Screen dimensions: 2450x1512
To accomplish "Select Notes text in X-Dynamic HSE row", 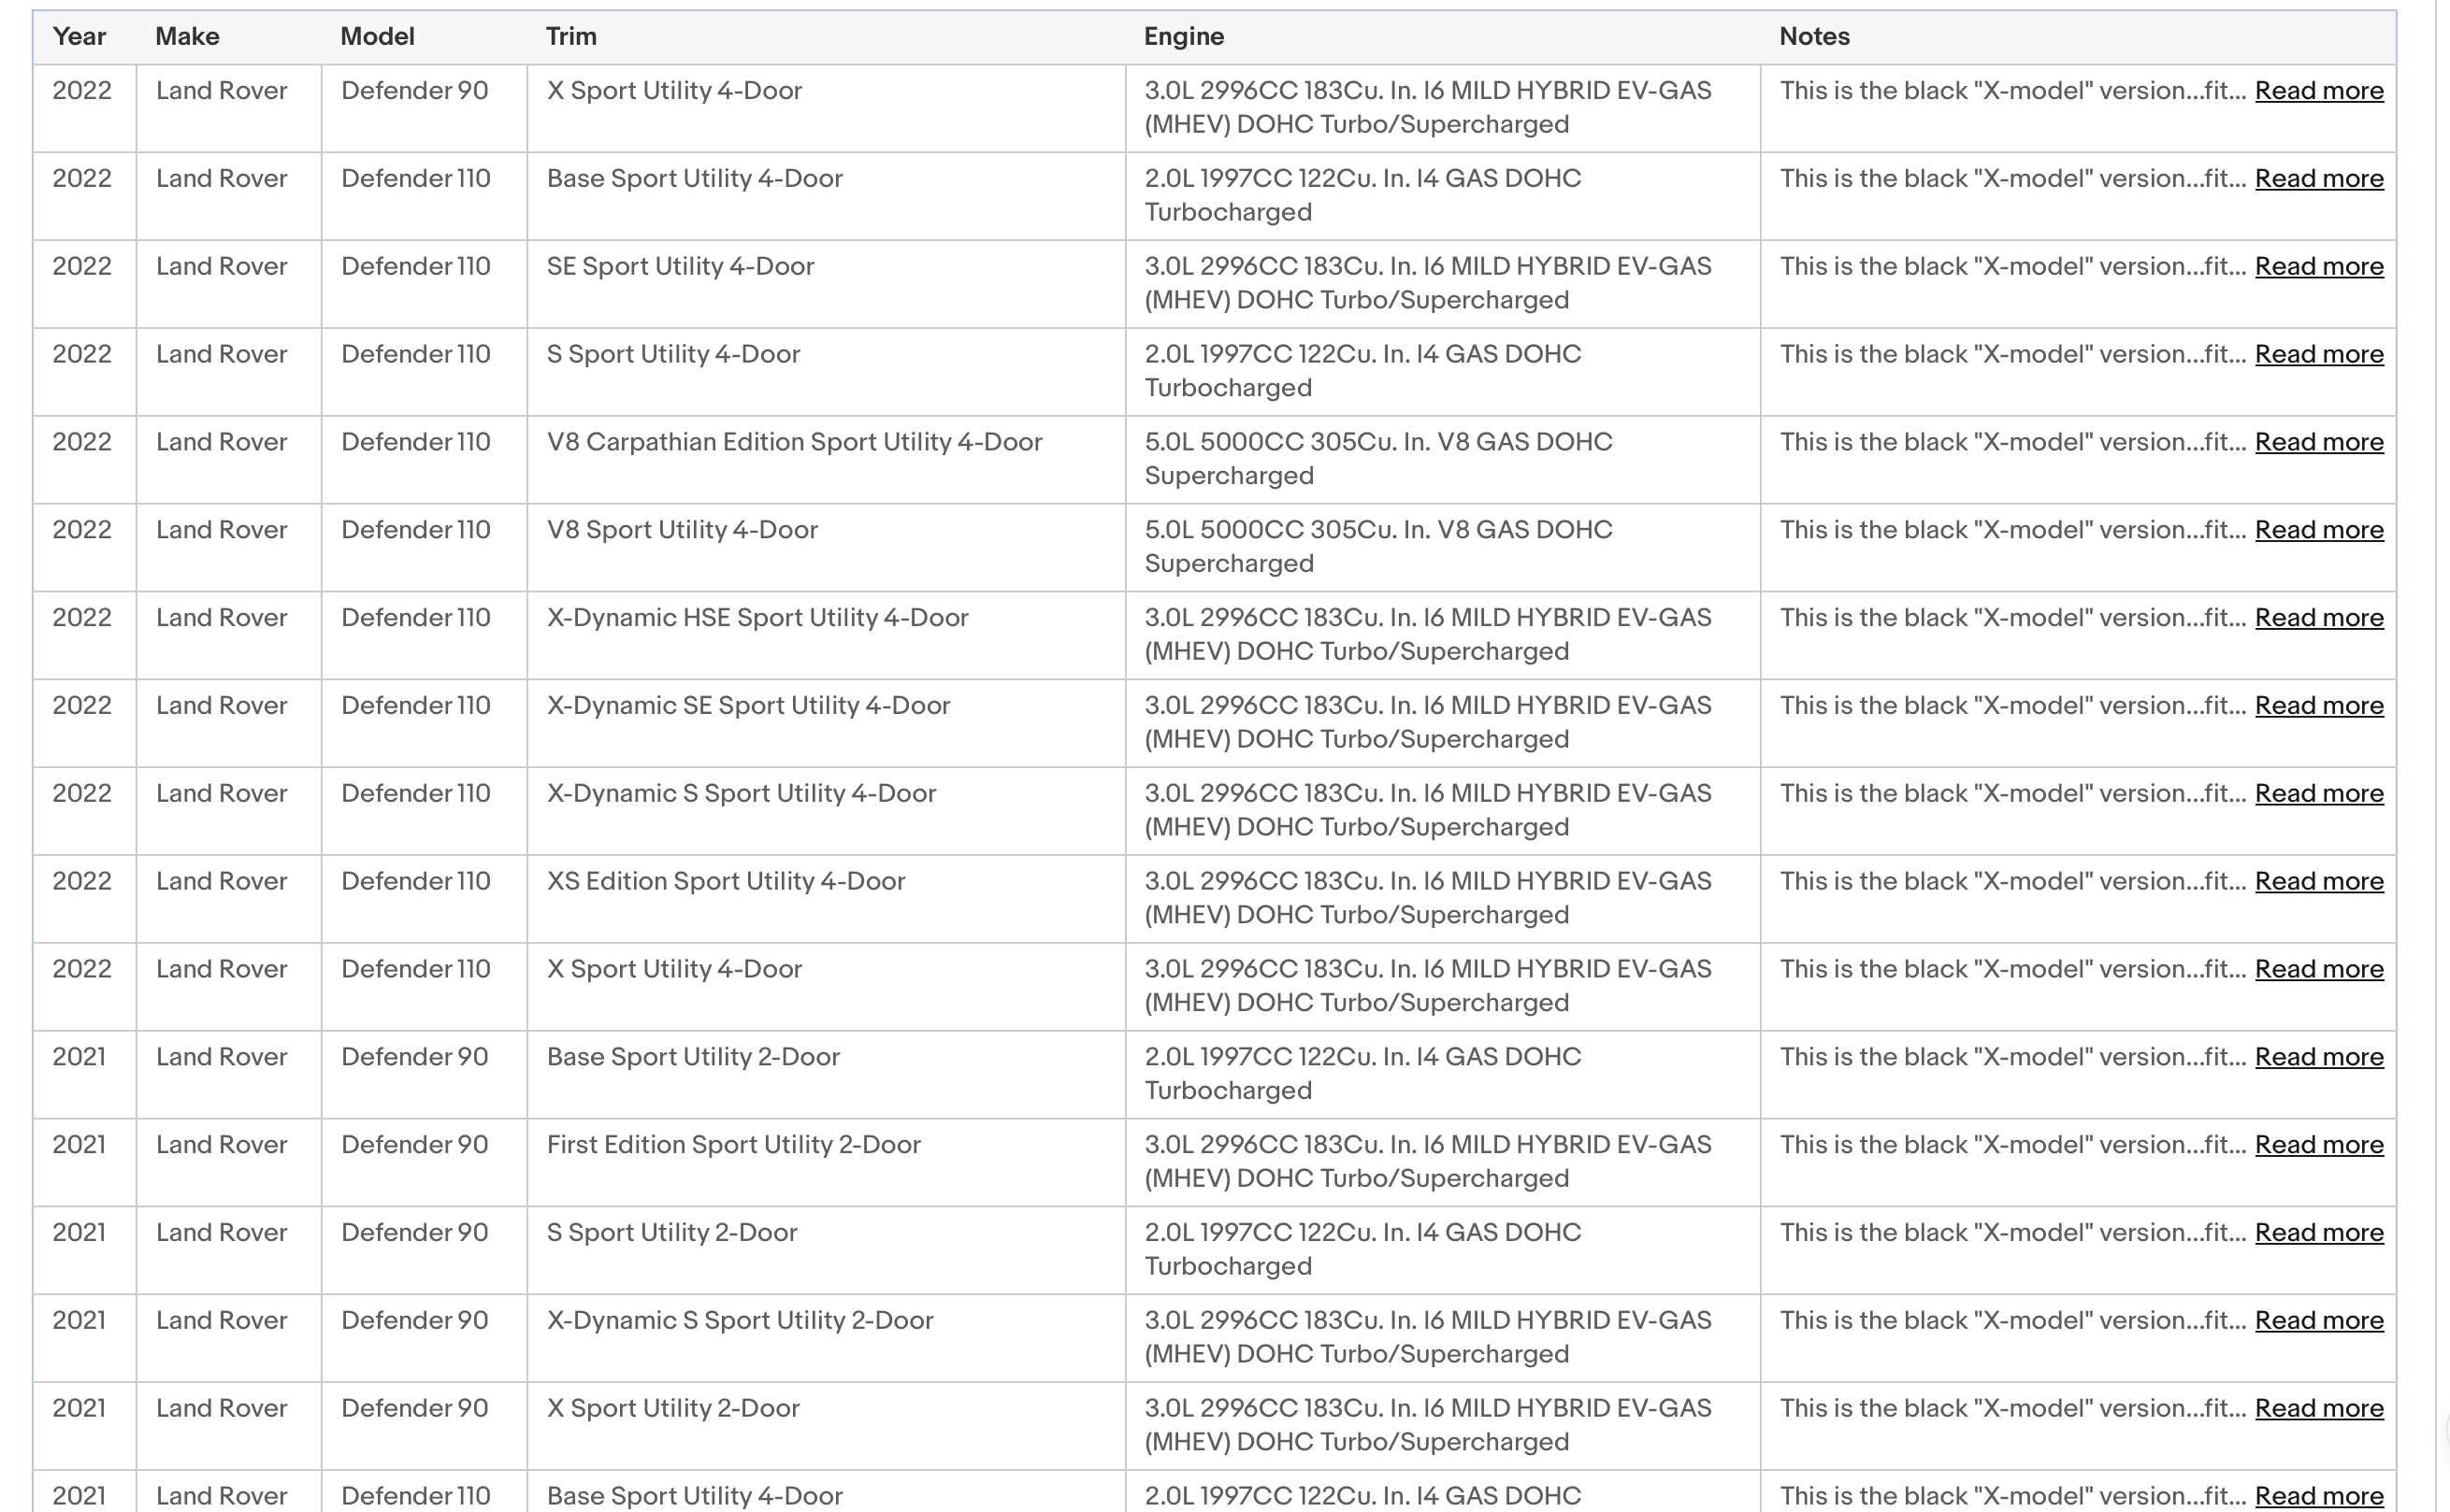I will (x=2011, y=618).
